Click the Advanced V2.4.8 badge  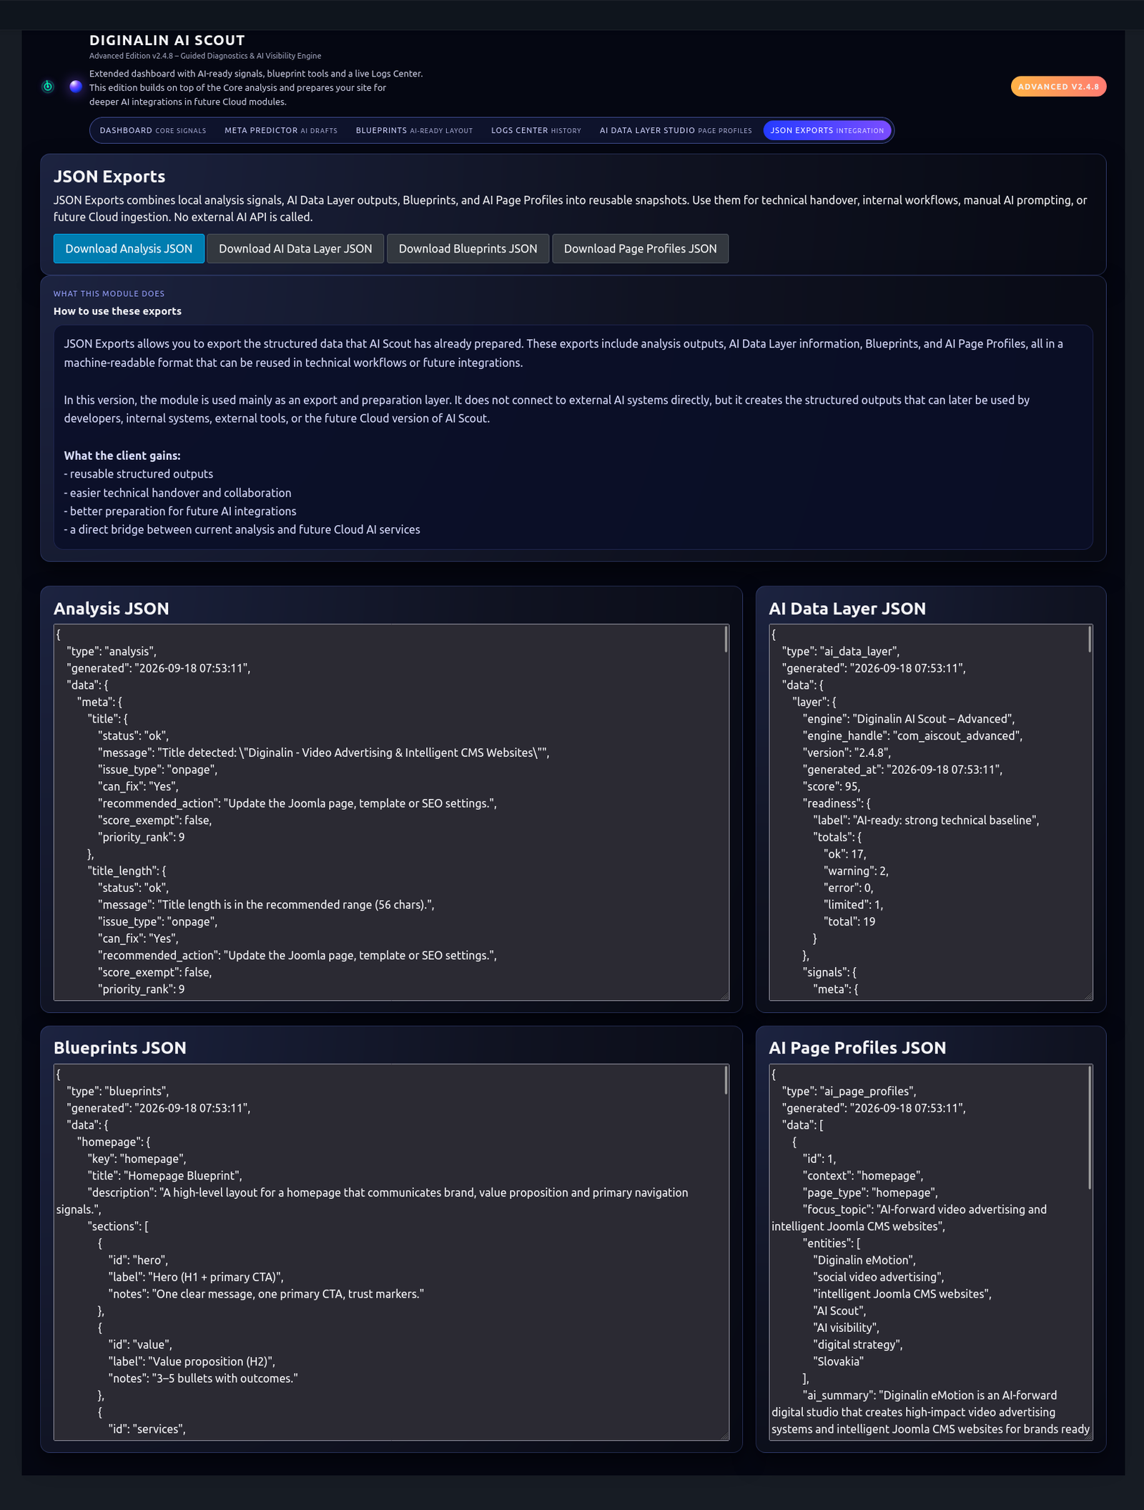coord(1058,87)
